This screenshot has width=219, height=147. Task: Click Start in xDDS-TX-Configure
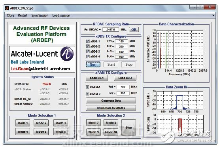point(111,65)
